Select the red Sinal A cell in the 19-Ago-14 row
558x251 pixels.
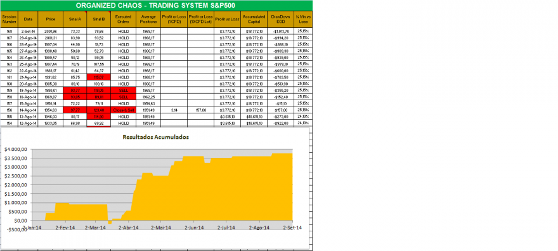click(x=75, y=90)
